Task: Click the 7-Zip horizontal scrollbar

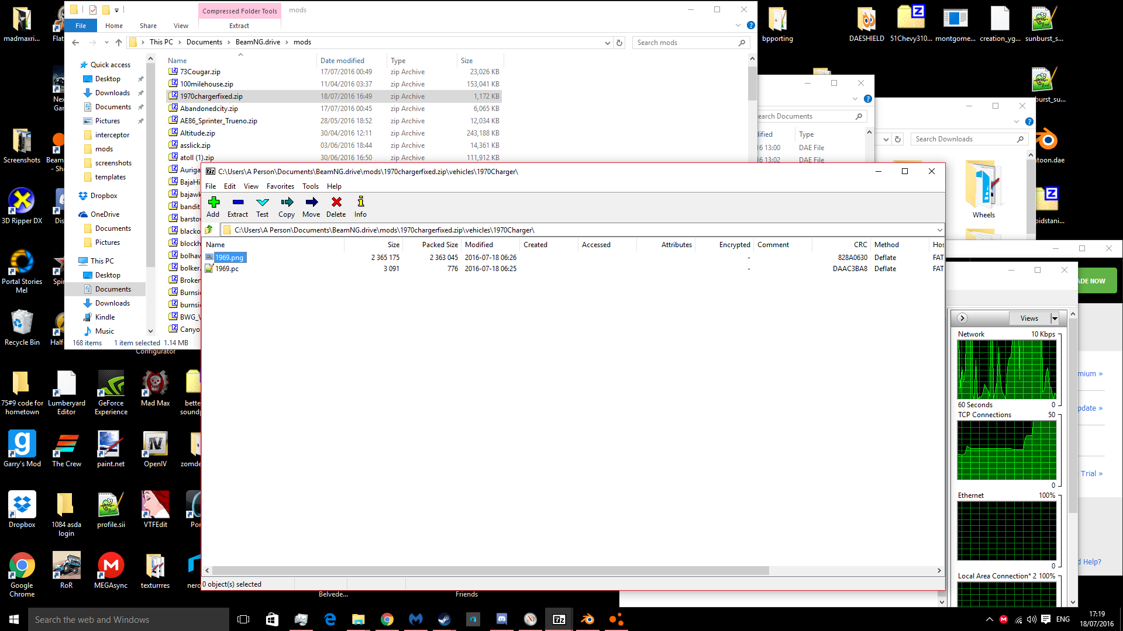Action: [490, 570]
